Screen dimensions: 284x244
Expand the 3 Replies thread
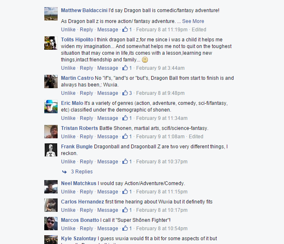(82, 172)
